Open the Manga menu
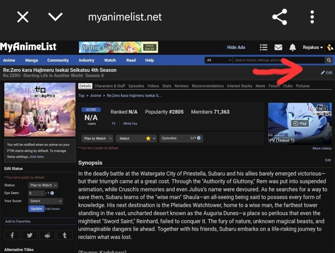The image size is (335, 253). pos(32,60)
